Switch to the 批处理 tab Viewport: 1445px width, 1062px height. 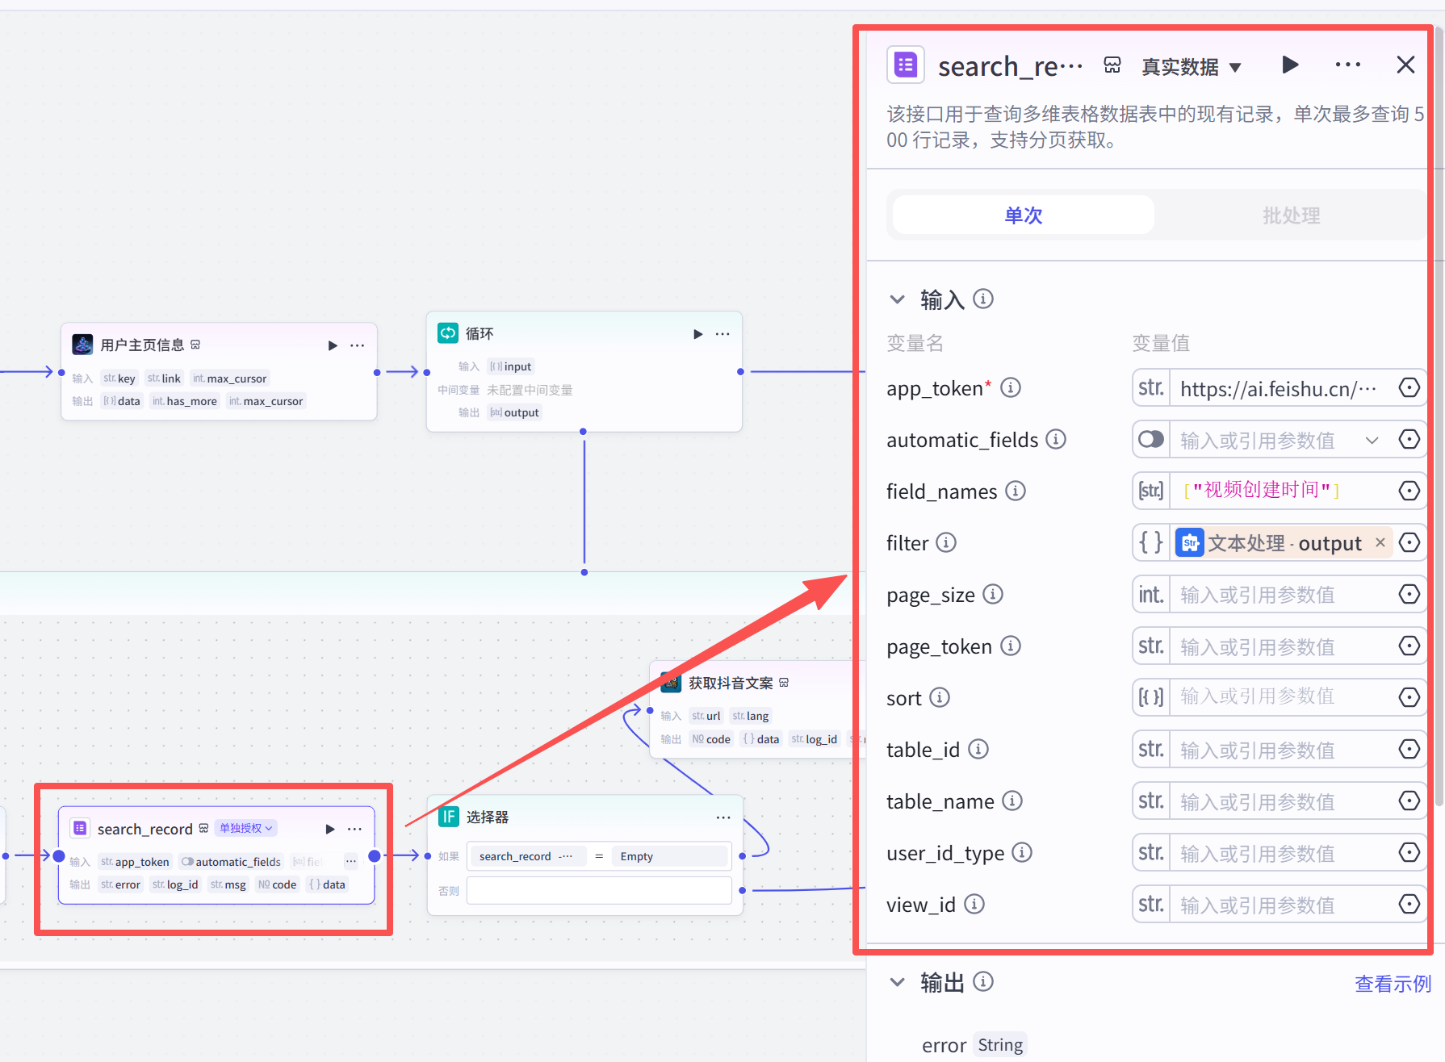[x=1291, y=215]
